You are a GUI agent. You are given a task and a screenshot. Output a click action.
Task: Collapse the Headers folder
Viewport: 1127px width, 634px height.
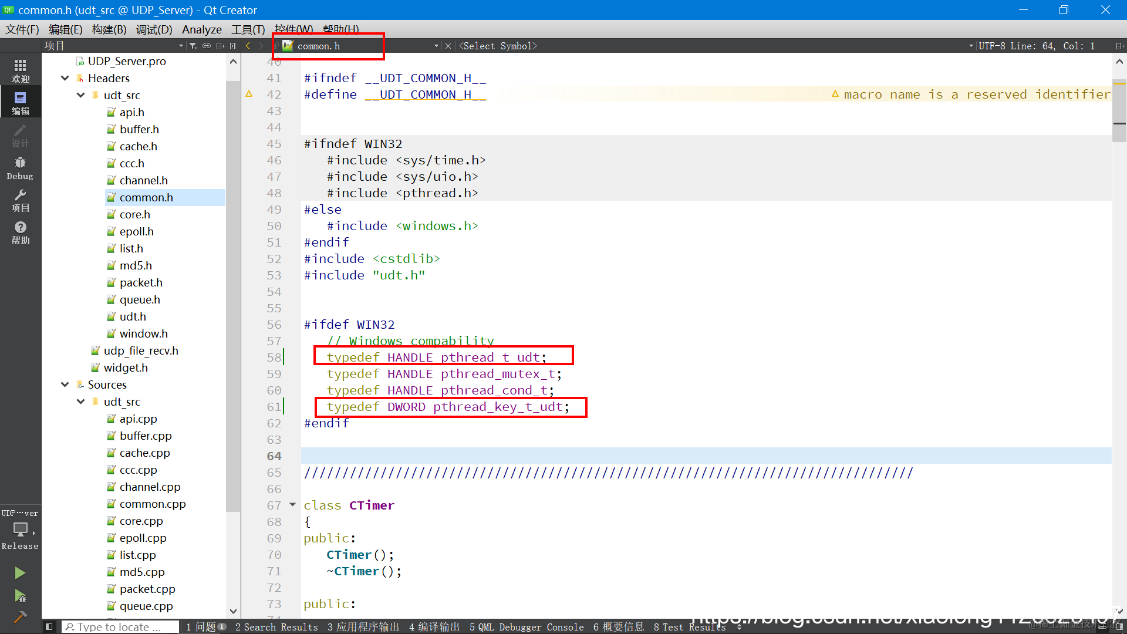(65, 78)
